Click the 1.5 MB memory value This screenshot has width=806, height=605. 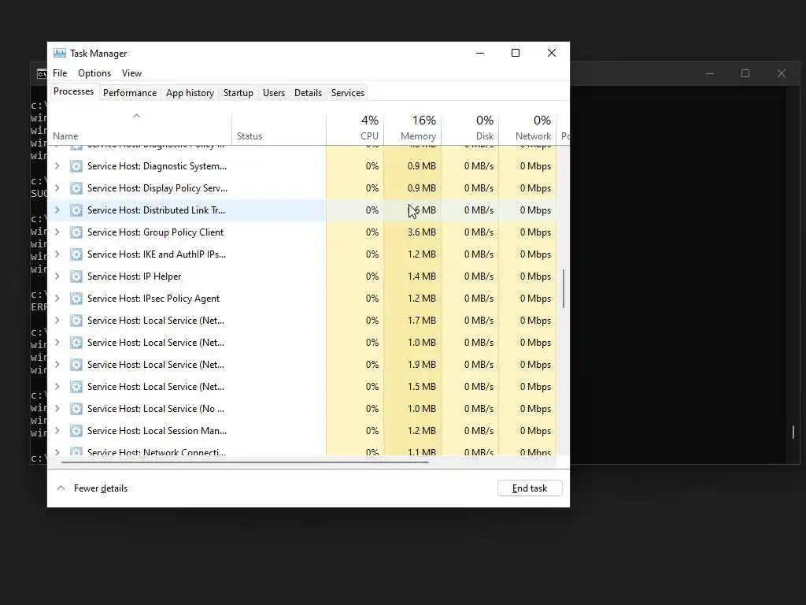[x=422, y=387]
